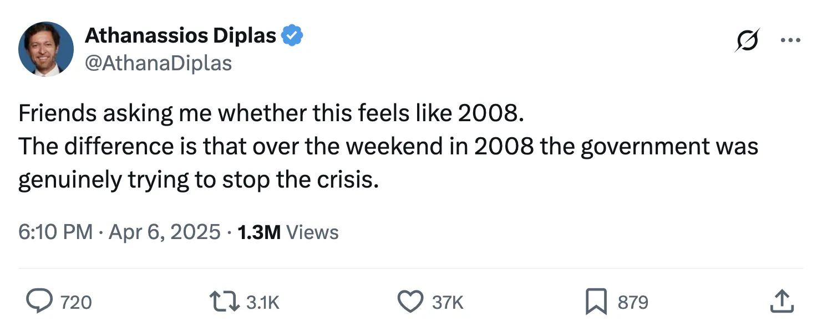
Task: Click the Athanassios Diplas display name
Action: [x=180, y=36]
